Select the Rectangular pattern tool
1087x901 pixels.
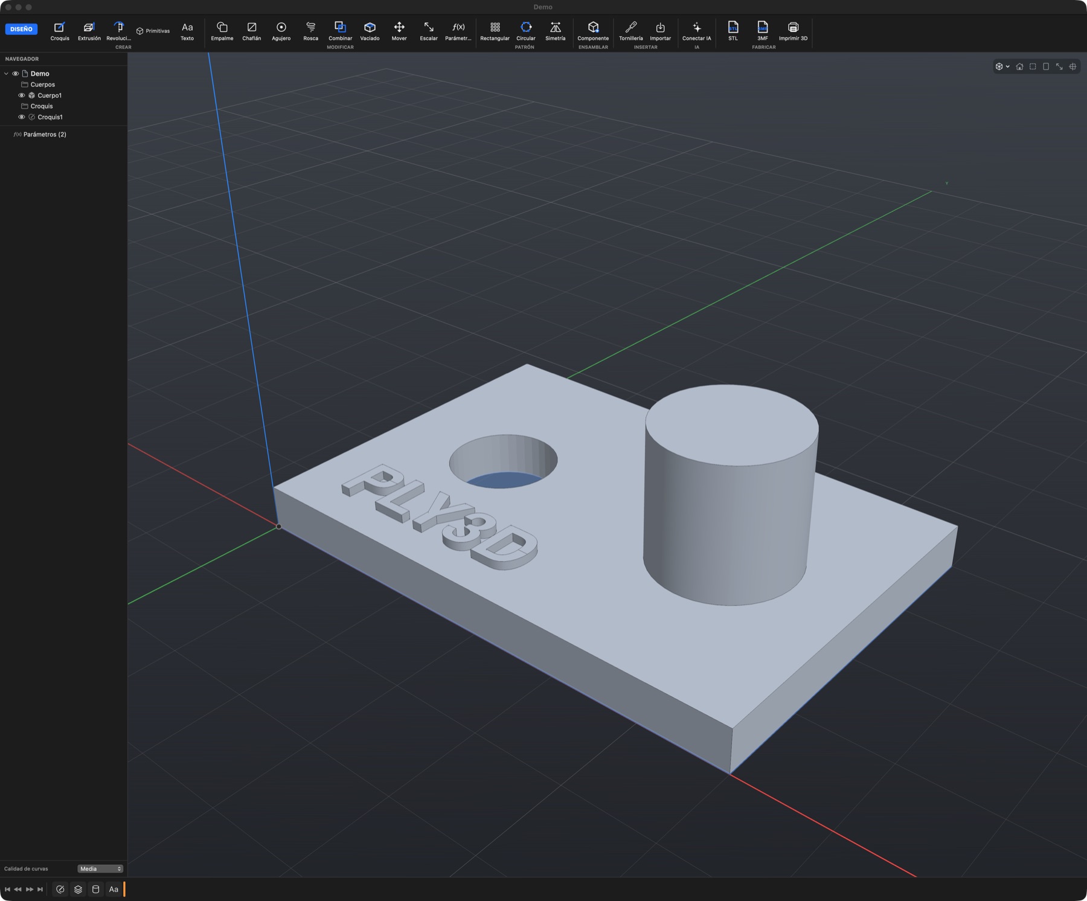coord(495,31)
